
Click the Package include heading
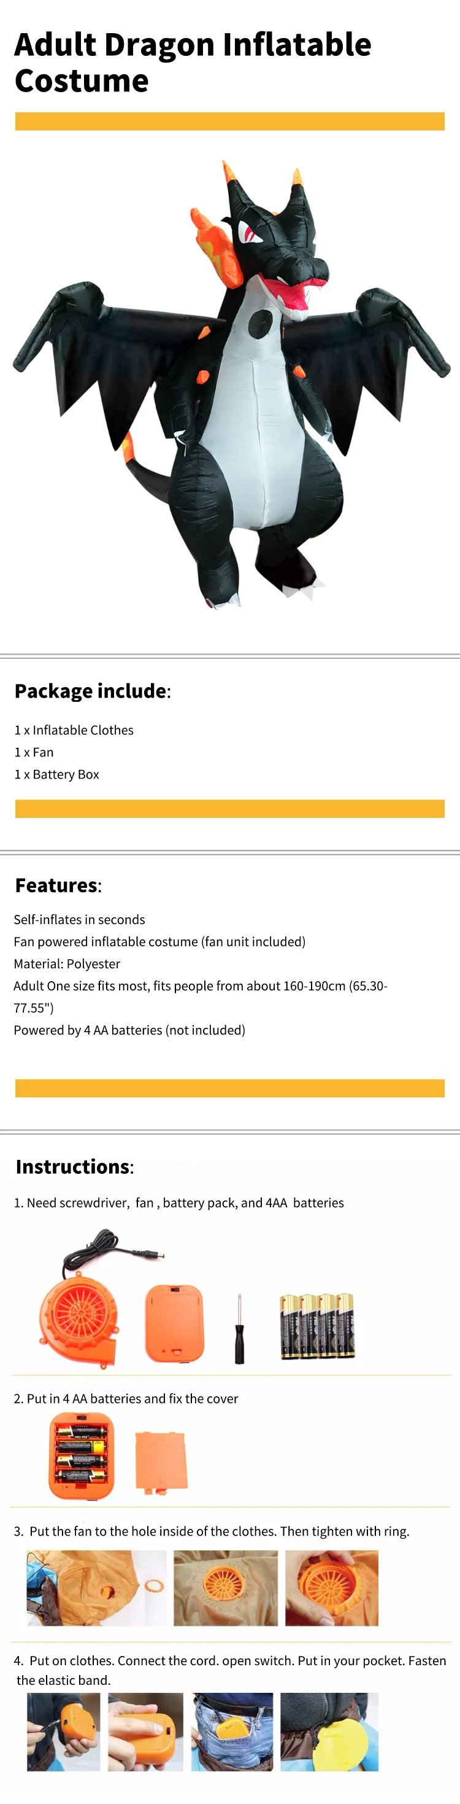92,691
